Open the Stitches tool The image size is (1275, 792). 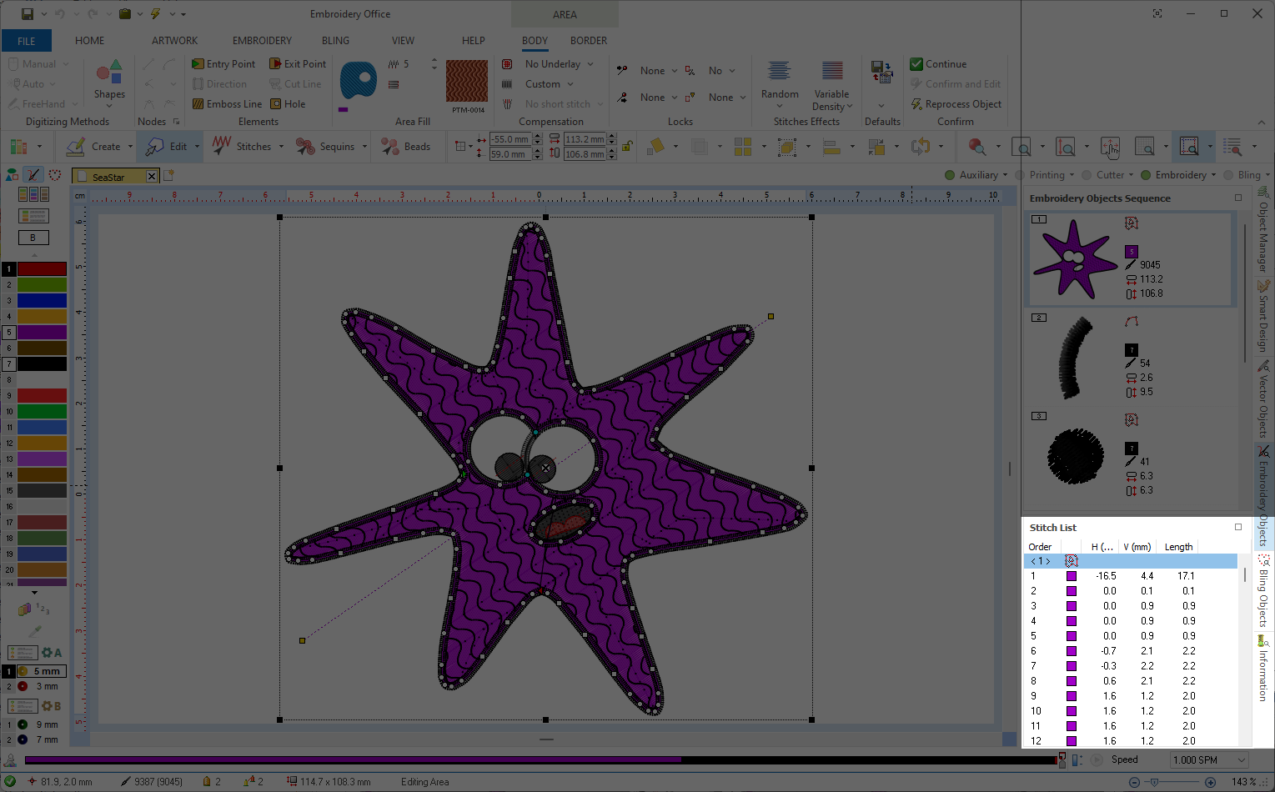[x=242, y=147]
